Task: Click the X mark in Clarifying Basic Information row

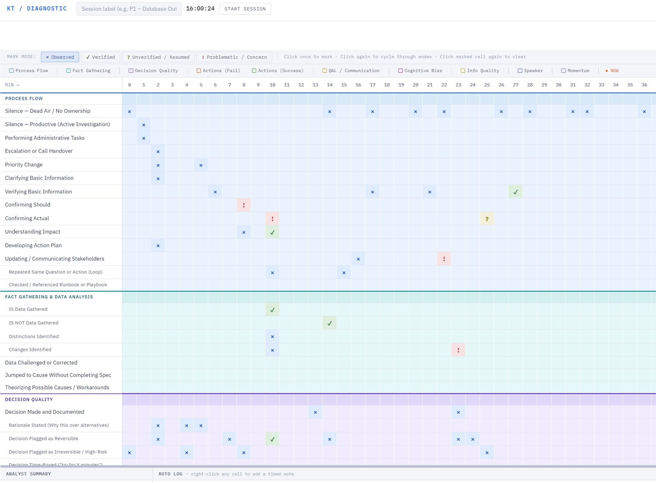Action: point(158,178)
